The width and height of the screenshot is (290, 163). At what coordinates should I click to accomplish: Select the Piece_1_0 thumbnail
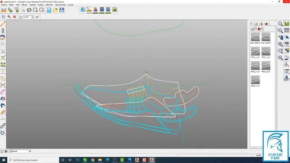pyautogui.click(x=255, y=51)
